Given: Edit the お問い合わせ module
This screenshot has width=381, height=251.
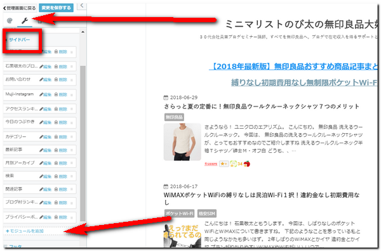Looking at the screenshot, I should [x=46, y=80].
